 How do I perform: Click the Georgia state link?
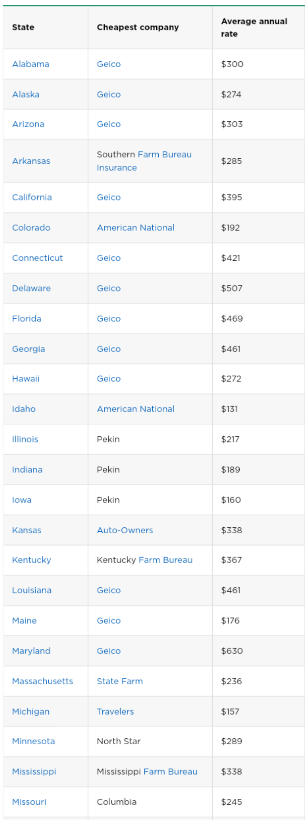click(28, 349)
